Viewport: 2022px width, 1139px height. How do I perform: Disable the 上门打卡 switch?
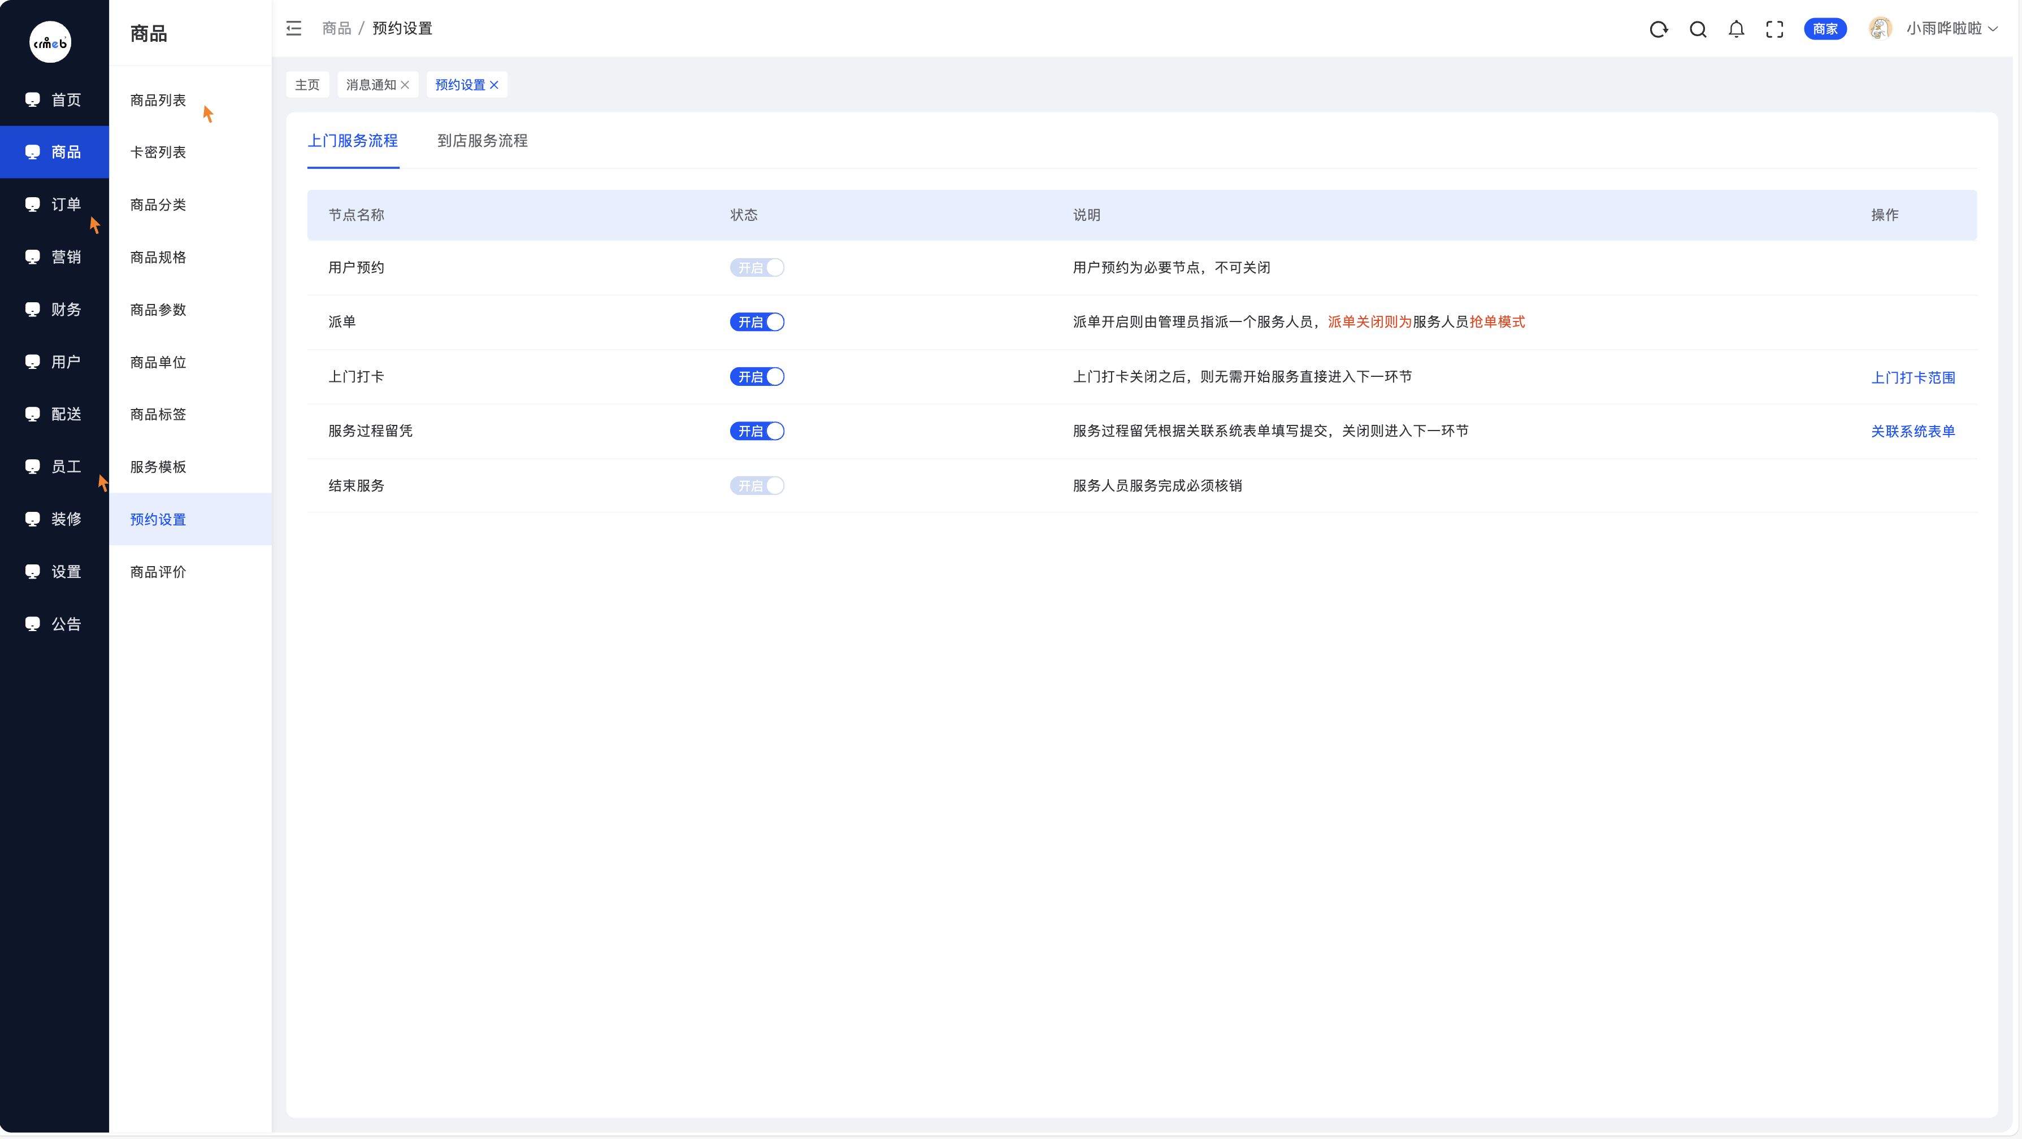(757, 377)
